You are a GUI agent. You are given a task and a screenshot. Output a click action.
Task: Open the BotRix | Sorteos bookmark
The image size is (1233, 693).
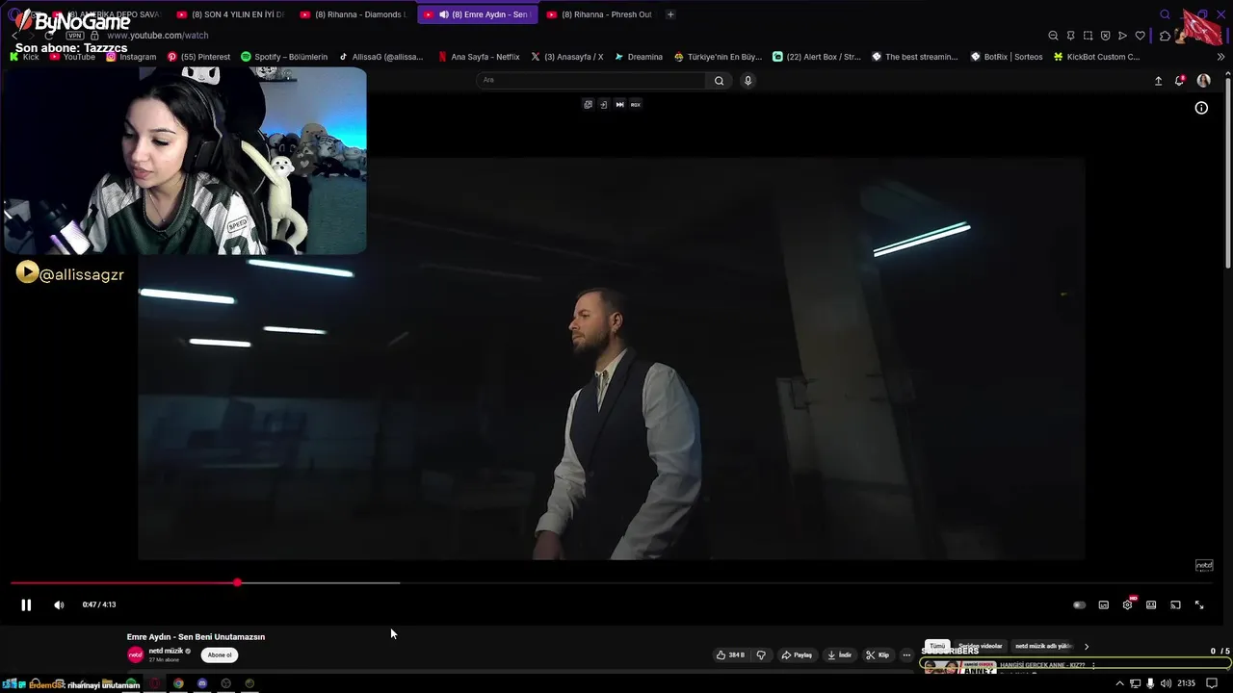pyautogui.click(x=1007, y=57)
